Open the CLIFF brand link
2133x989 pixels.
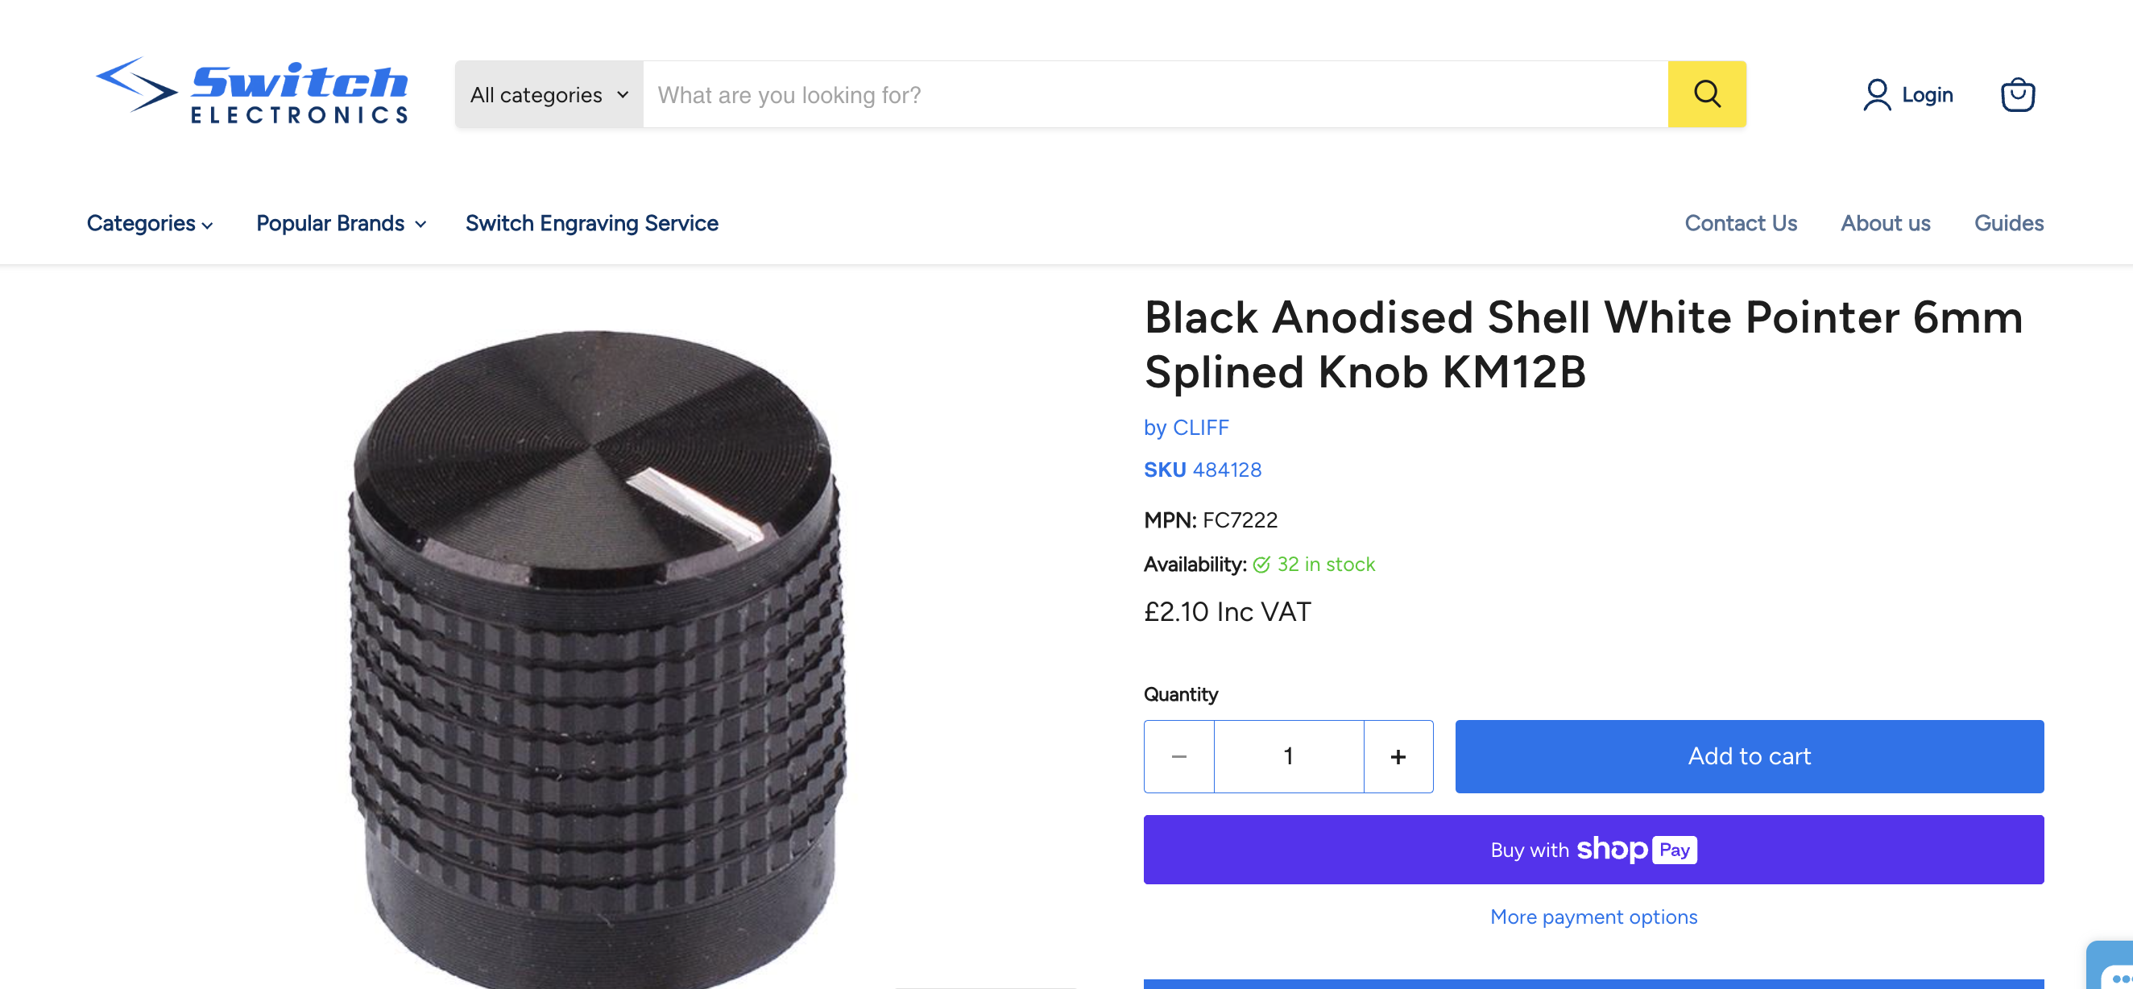tap(1200, 428)
